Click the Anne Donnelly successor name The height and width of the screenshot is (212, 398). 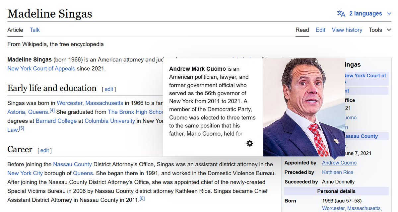click(338, 182)
